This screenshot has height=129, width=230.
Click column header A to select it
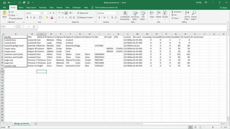16,34
